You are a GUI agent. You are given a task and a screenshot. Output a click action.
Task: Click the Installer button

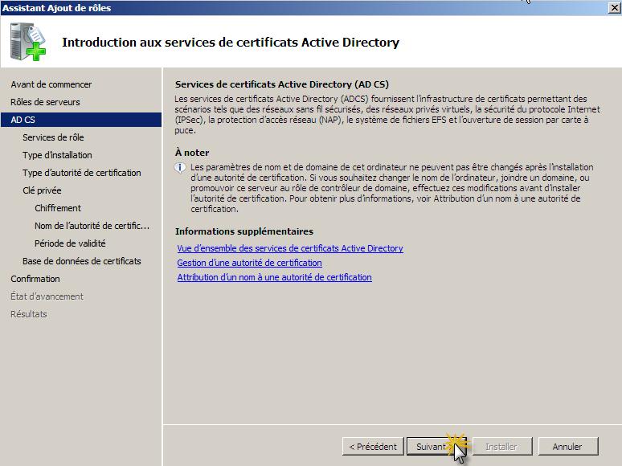point(501,447)
